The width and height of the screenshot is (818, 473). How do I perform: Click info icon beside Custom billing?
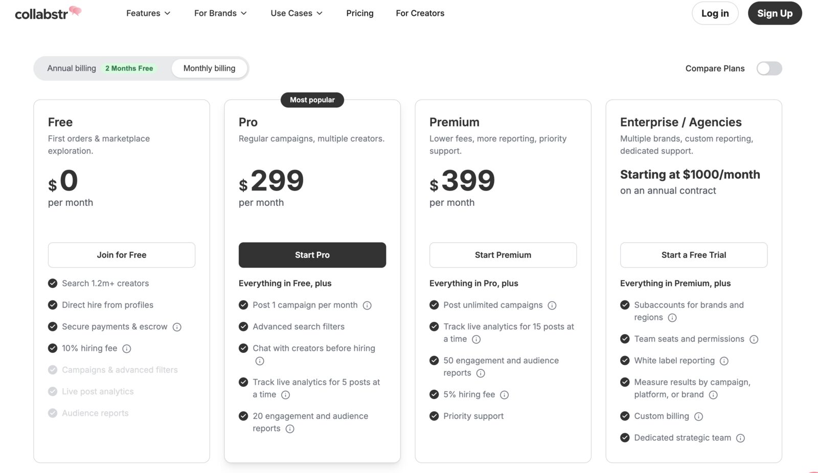[x=699, y=417]
